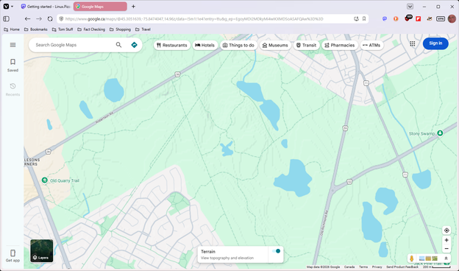The width and height of the screenshot is (459, 271).
Task: Open a new browser tab
Action: tap(133, 7)
